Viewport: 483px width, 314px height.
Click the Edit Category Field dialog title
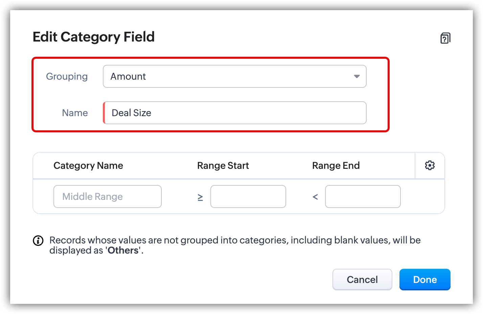94,37
